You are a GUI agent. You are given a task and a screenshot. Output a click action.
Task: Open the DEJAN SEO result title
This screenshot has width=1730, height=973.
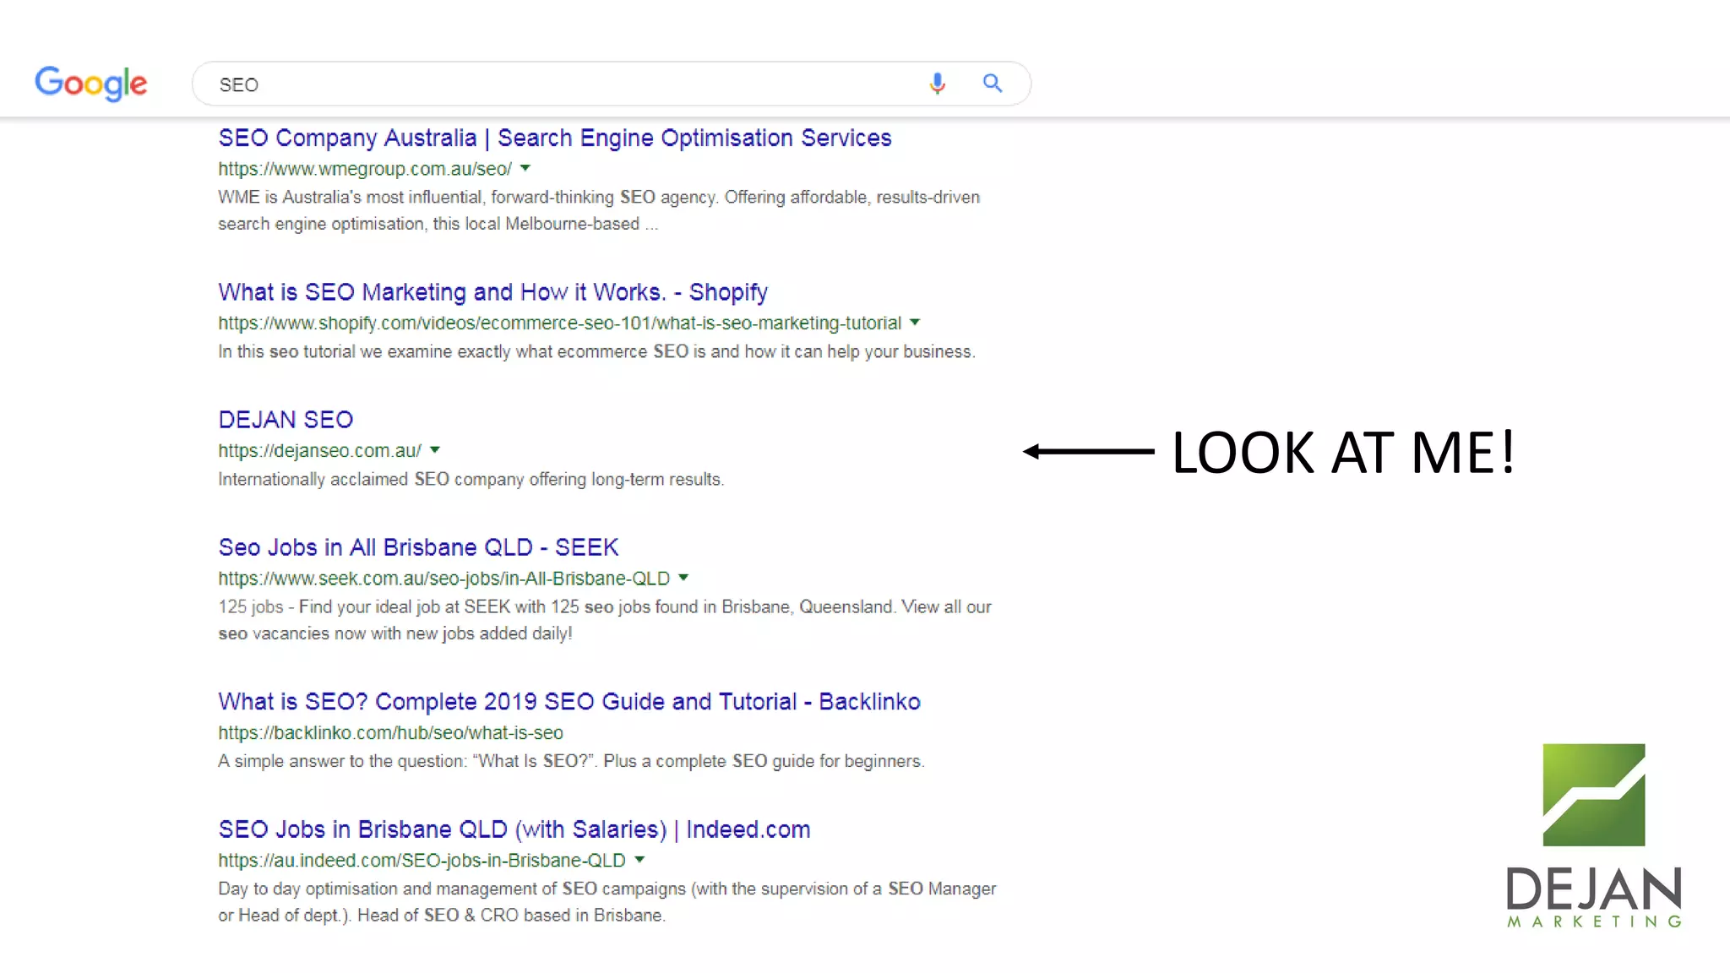tap(286, 420)
